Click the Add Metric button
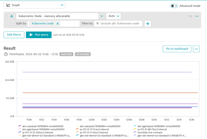Image resolution: width=207 pixels, height=139 pixels. [x=14, y=35]
